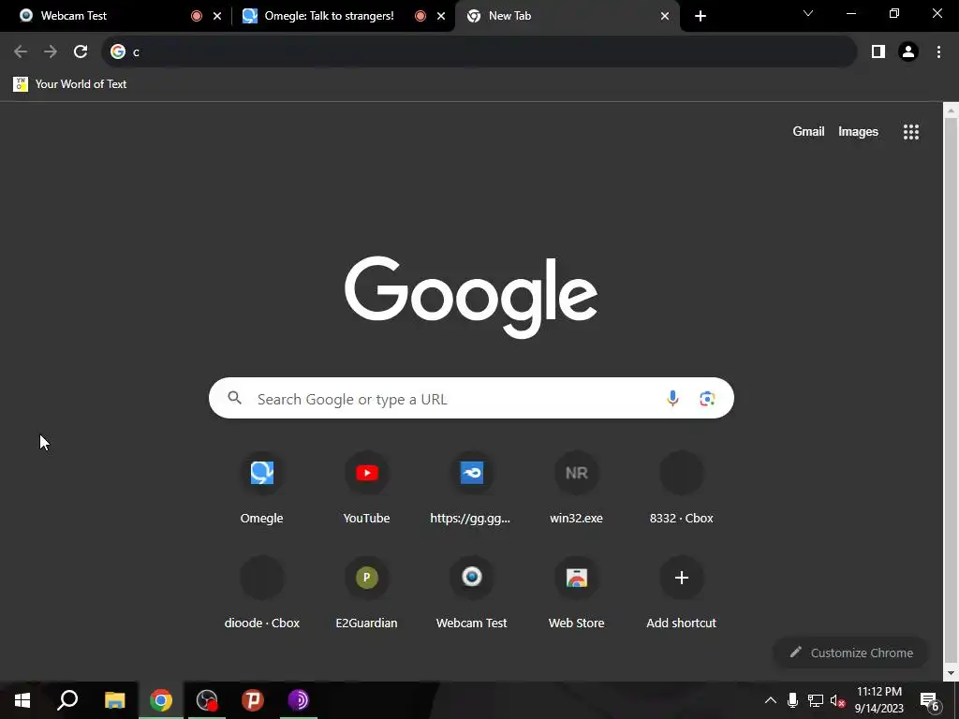Click the Chrome taskbar icon

[161, 700]
